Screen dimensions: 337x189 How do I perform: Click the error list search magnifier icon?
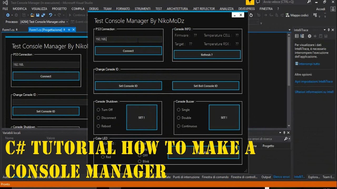point(286,139)
